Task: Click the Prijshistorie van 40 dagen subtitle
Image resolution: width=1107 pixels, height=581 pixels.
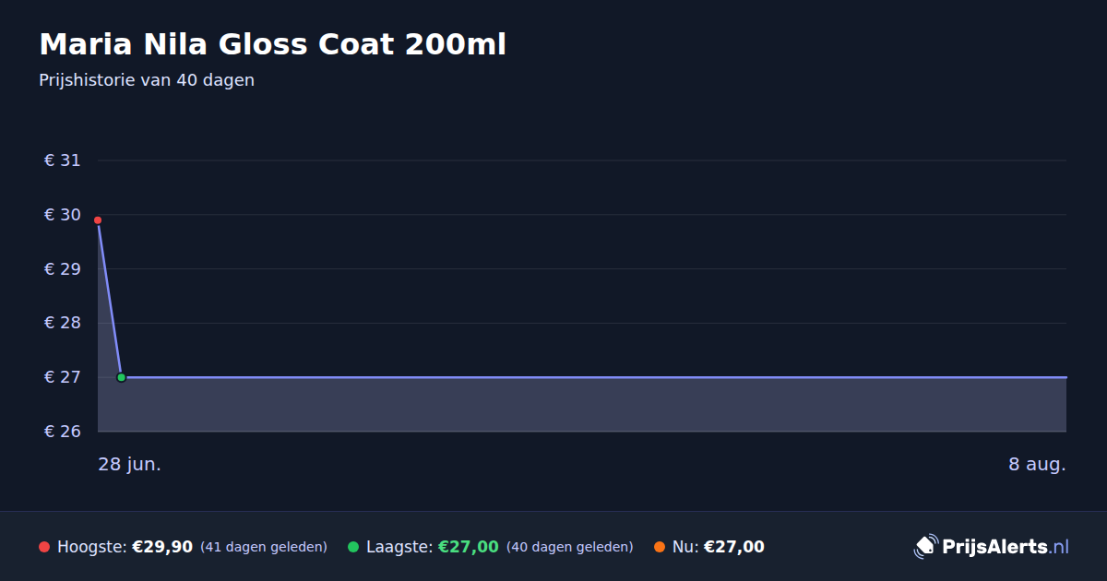Action: pyautogui.click(x=147, y=80)
